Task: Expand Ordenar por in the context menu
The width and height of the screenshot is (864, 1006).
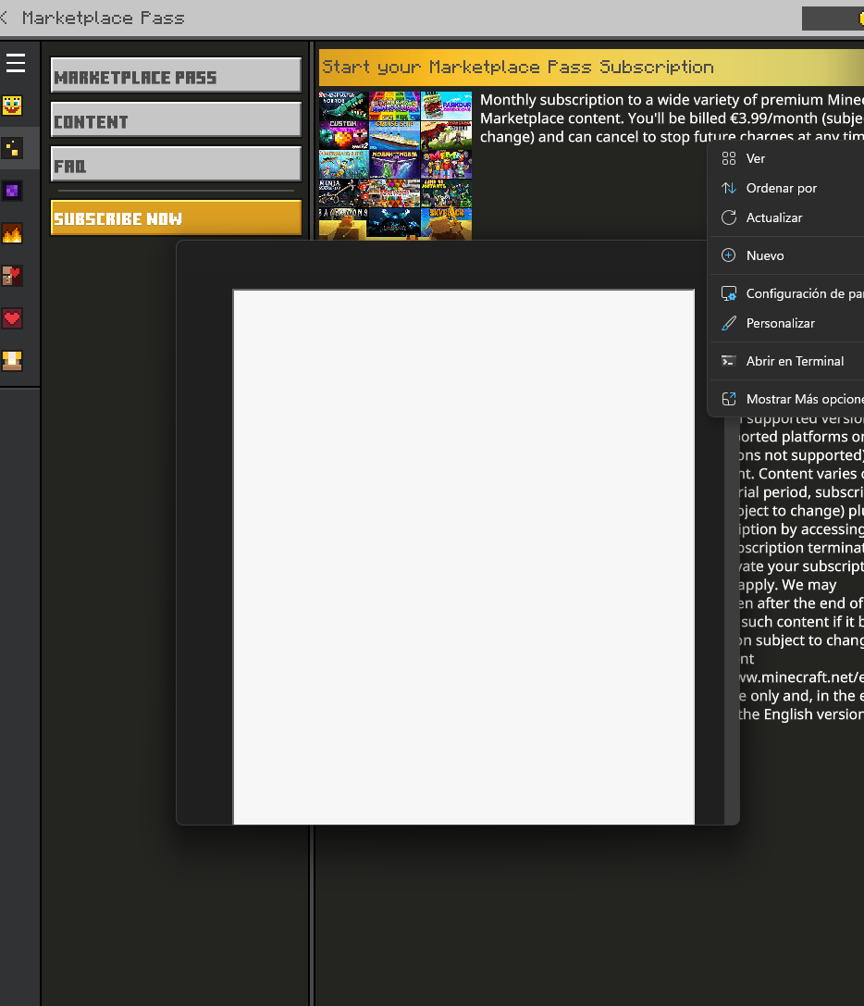Action: (787, 188)
